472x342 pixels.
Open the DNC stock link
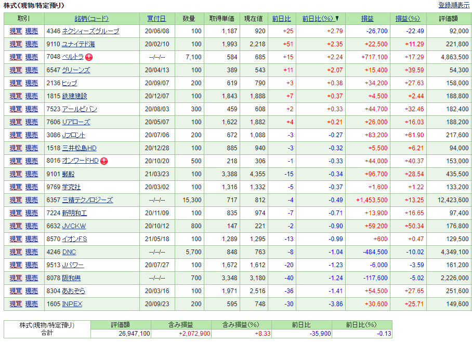pos(69,252)
